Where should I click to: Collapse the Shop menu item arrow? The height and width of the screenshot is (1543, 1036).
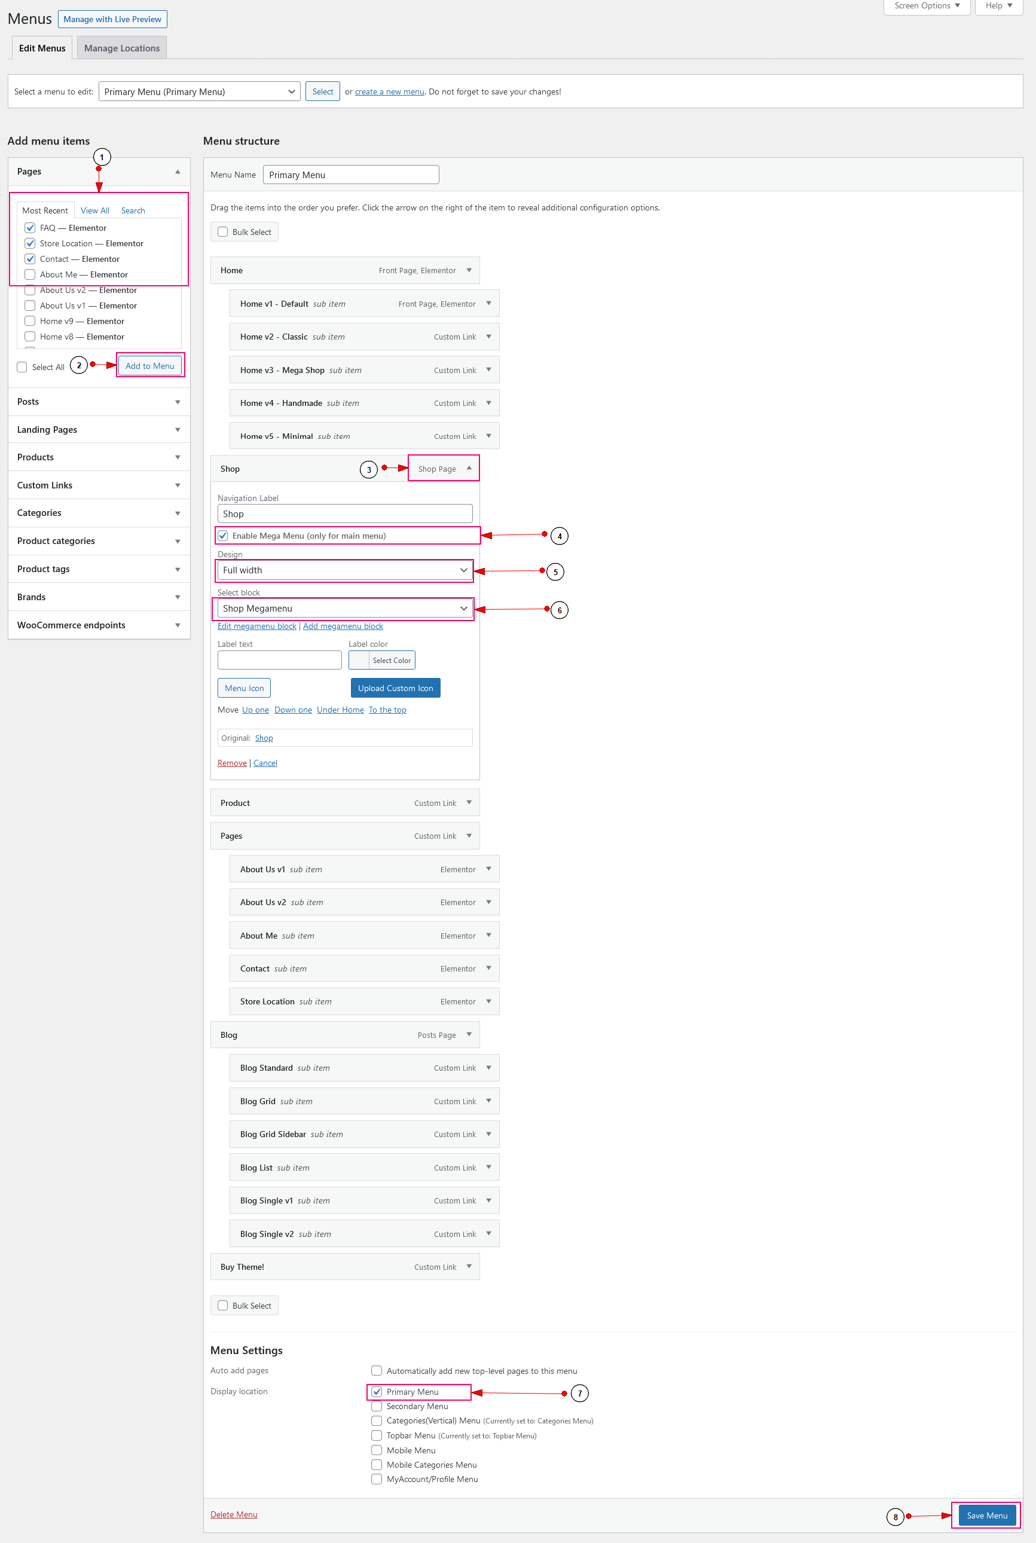469,468
